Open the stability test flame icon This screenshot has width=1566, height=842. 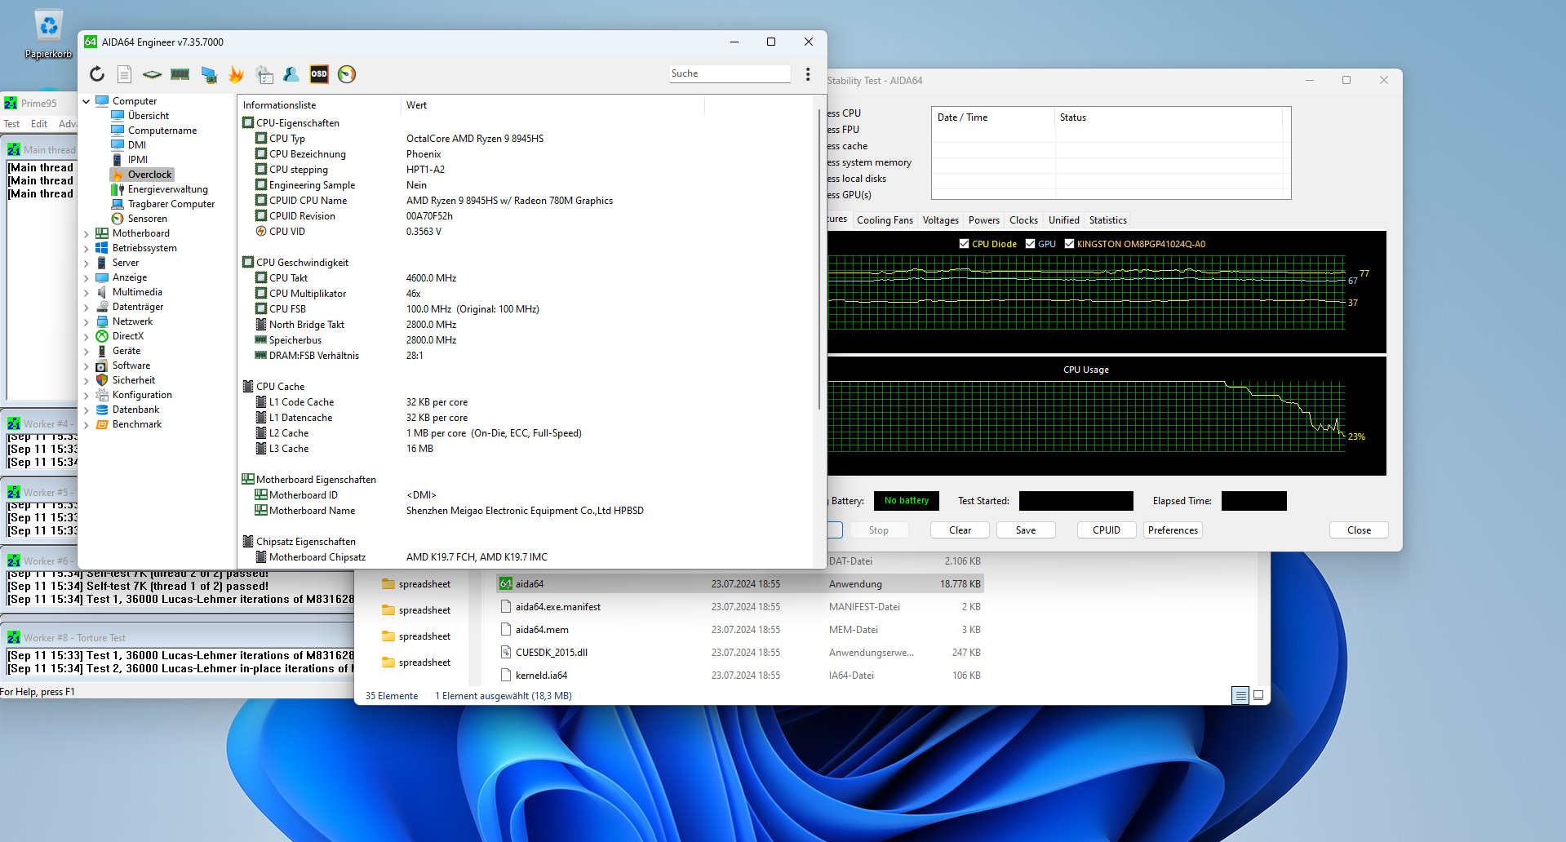[x=236, y=74]
